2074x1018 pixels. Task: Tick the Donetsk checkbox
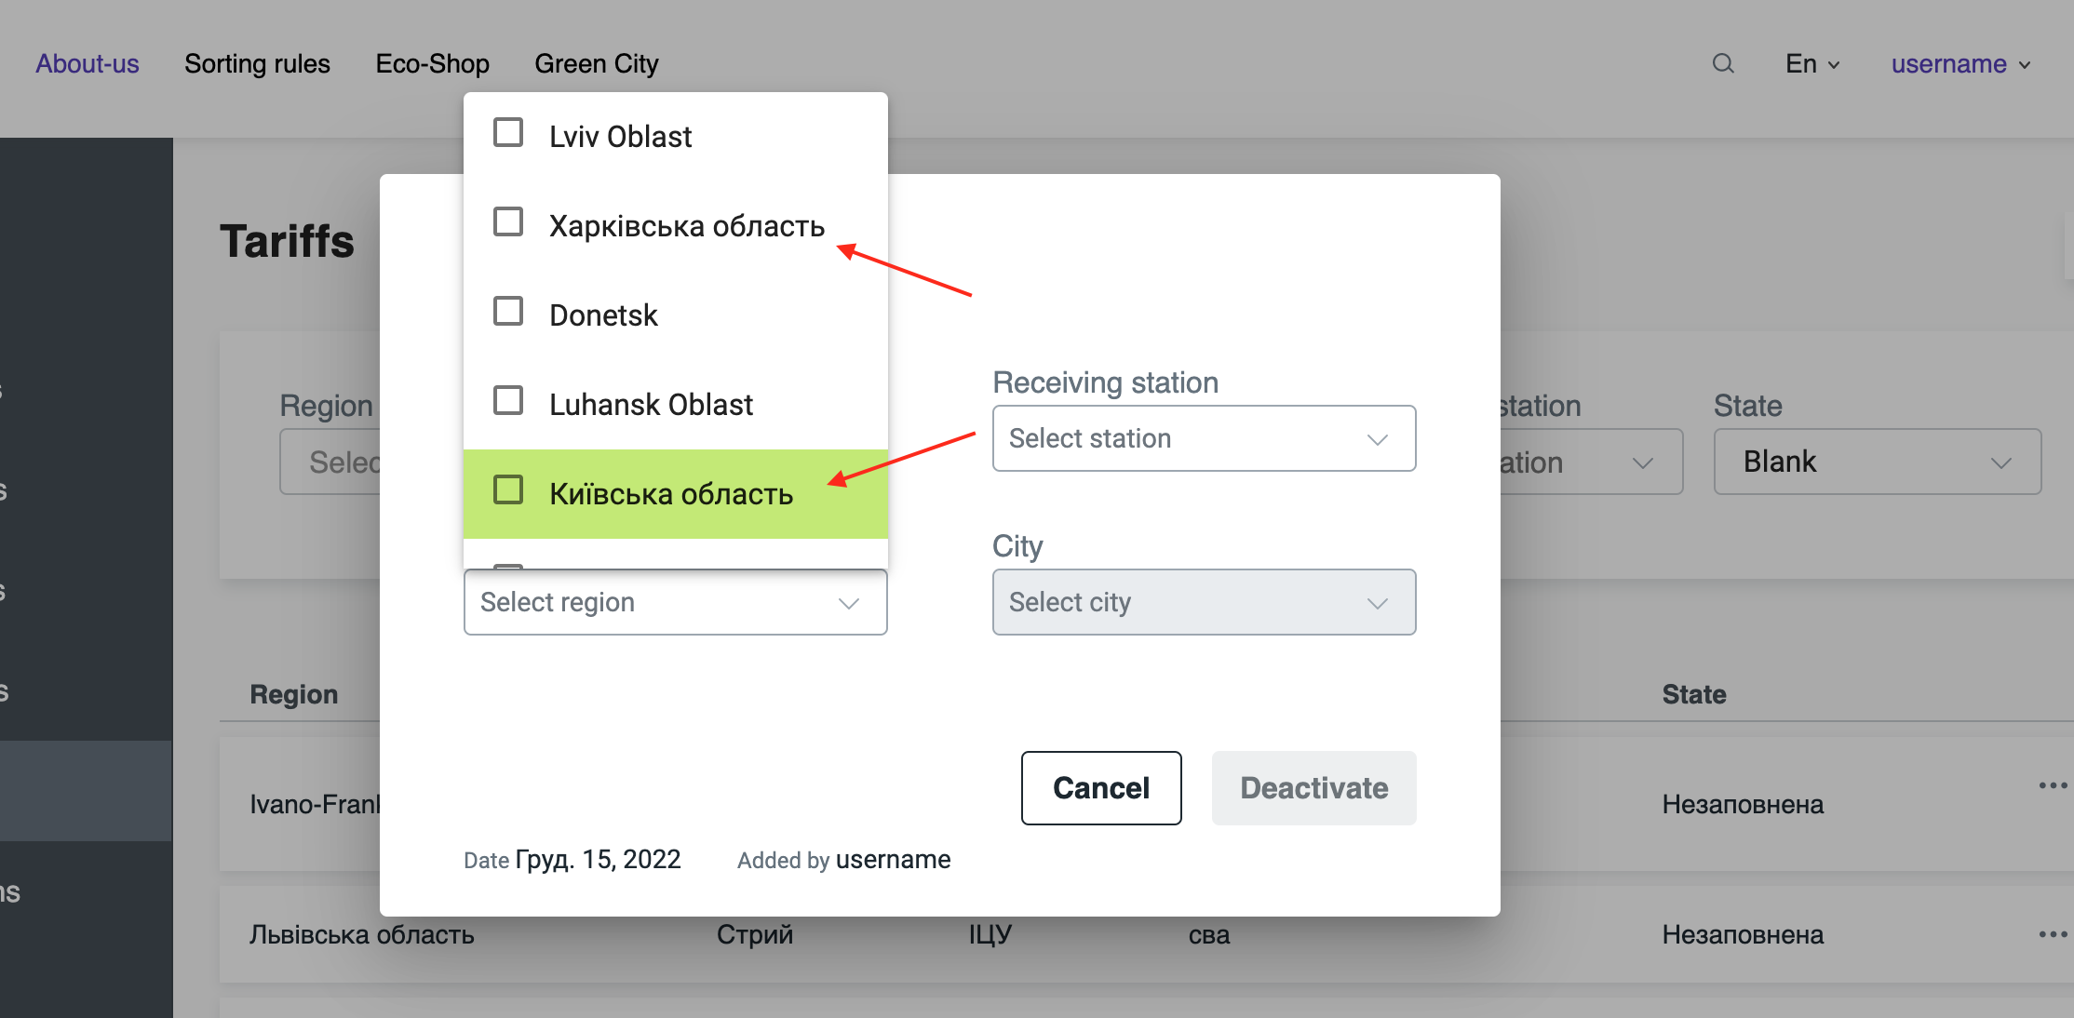tap(508, 311)
